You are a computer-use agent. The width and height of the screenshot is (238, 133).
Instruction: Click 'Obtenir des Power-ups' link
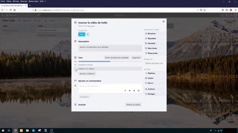[154, 63]
